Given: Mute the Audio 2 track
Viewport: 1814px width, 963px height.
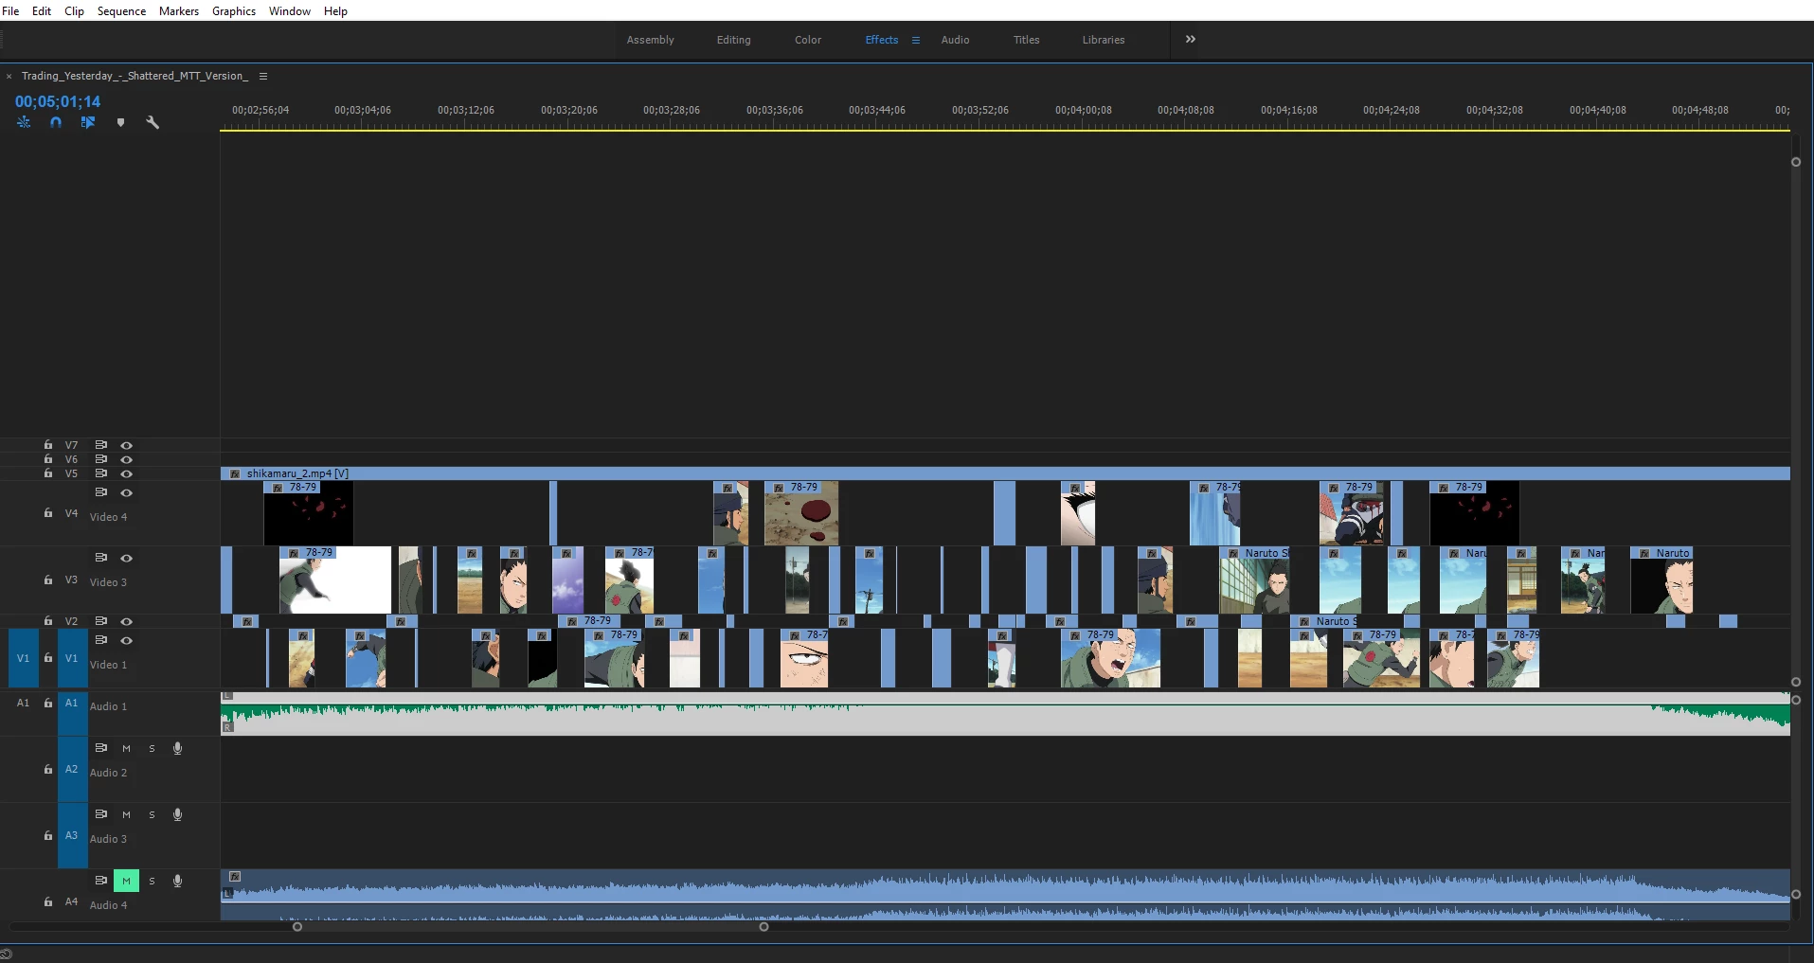Looking at the screenshot, I should (x=126, y=748).
